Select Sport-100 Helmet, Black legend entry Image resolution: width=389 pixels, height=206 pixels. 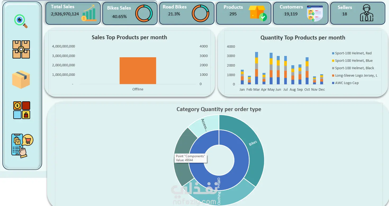(353, 68)
